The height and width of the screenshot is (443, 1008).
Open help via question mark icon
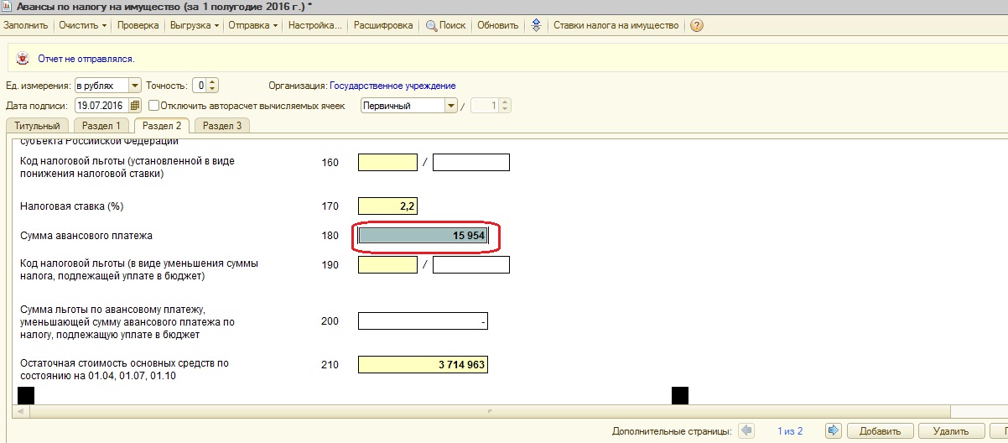pyautogui.click(x=697, y=25)
